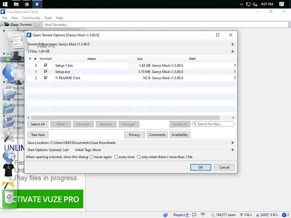This screenshot has height=218, width=291.
Task: Expand the Torrent Information section chevron
Action: pos(232,44)
